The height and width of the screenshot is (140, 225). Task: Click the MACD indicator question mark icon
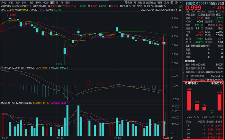pos(2,68)
